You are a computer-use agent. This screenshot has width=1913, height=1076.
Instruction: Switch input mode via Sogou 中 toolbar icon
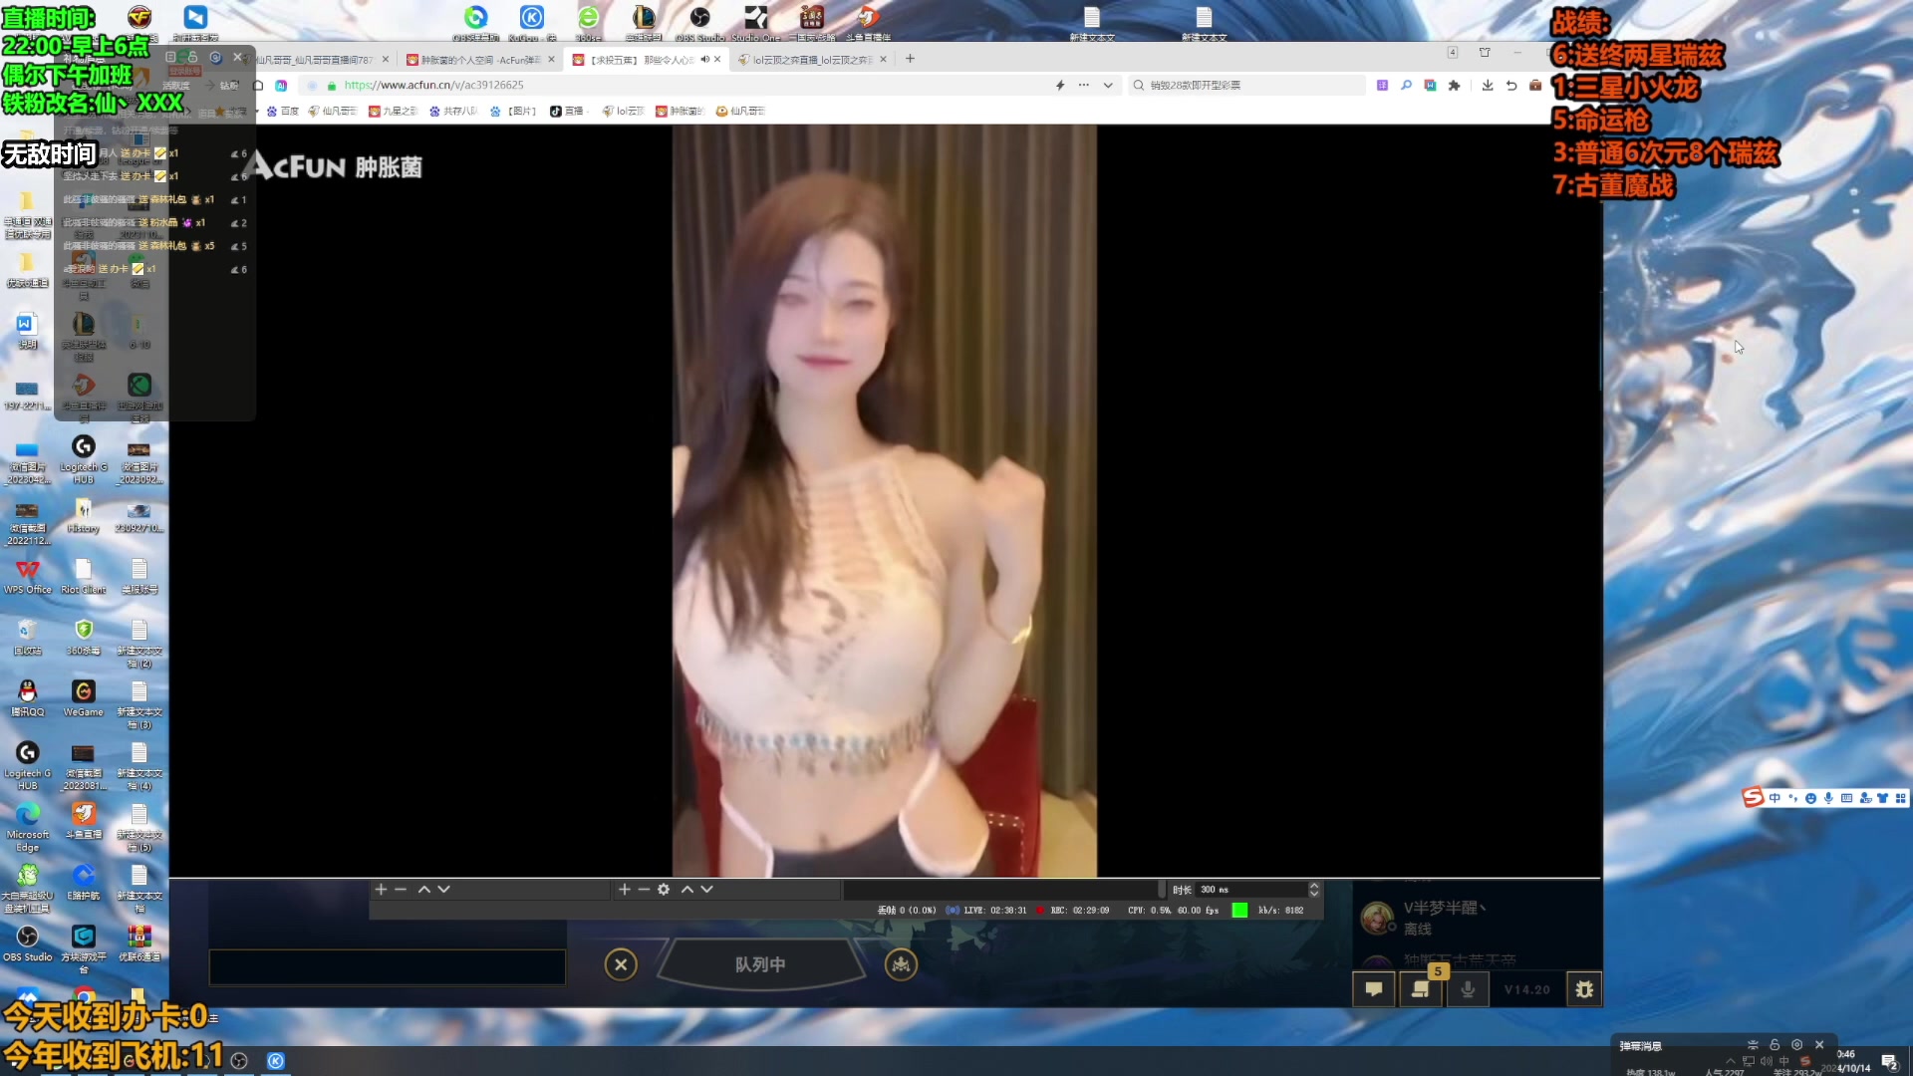pos(1775,798)
